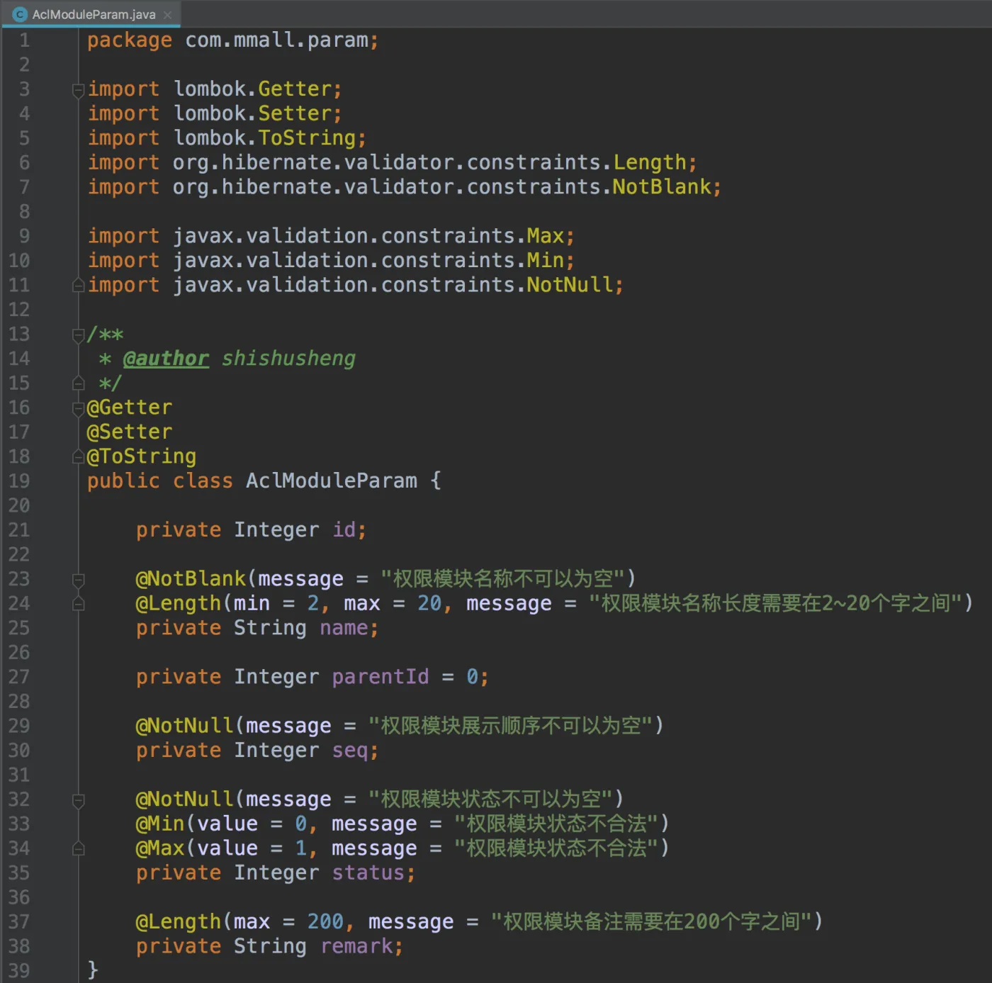
Task: Click the id field declaration
Action: [252, 530]
